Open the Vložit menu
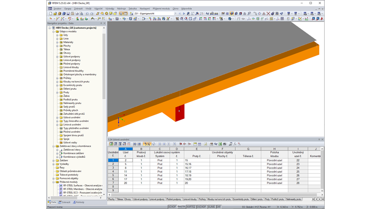 tap(88, 8)
